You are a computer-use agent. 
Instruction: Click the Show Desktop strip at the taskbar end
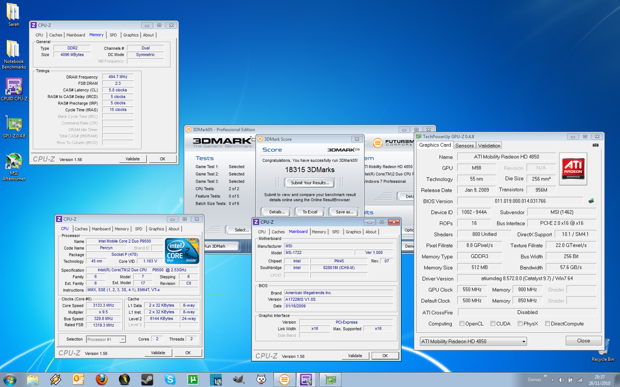click(617, 380)
